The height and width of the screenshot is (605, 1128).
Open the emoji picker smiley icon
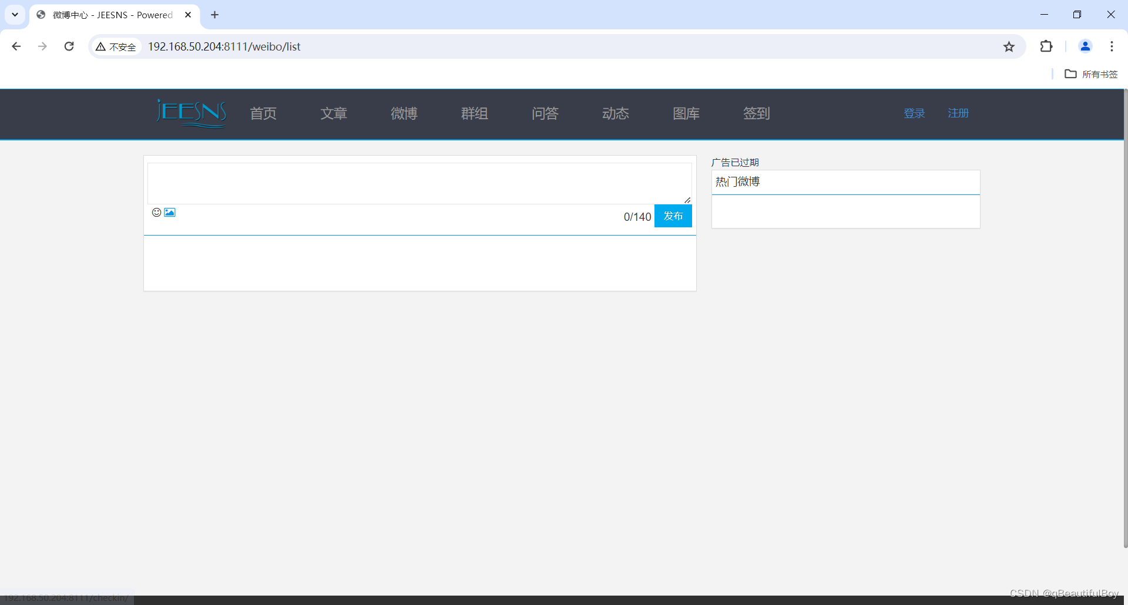click(x=156, y=212)
